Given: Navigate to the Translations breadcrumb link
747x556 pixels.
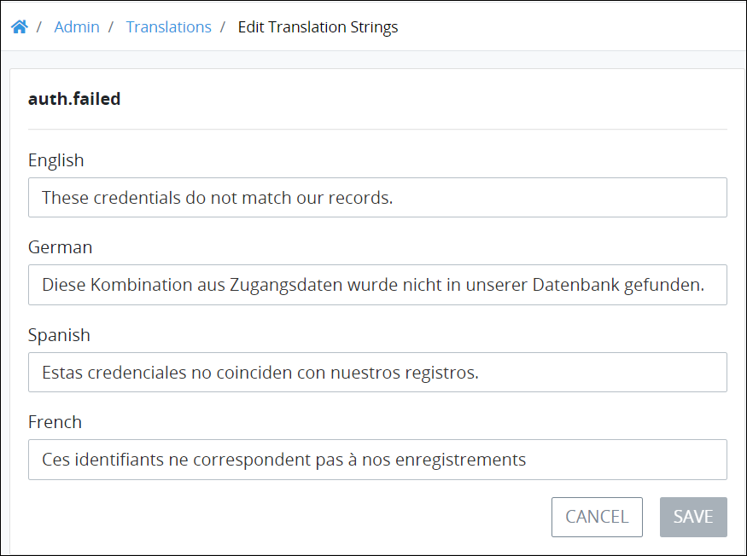Looking at the screenshot, I should (x=169, y=27).
